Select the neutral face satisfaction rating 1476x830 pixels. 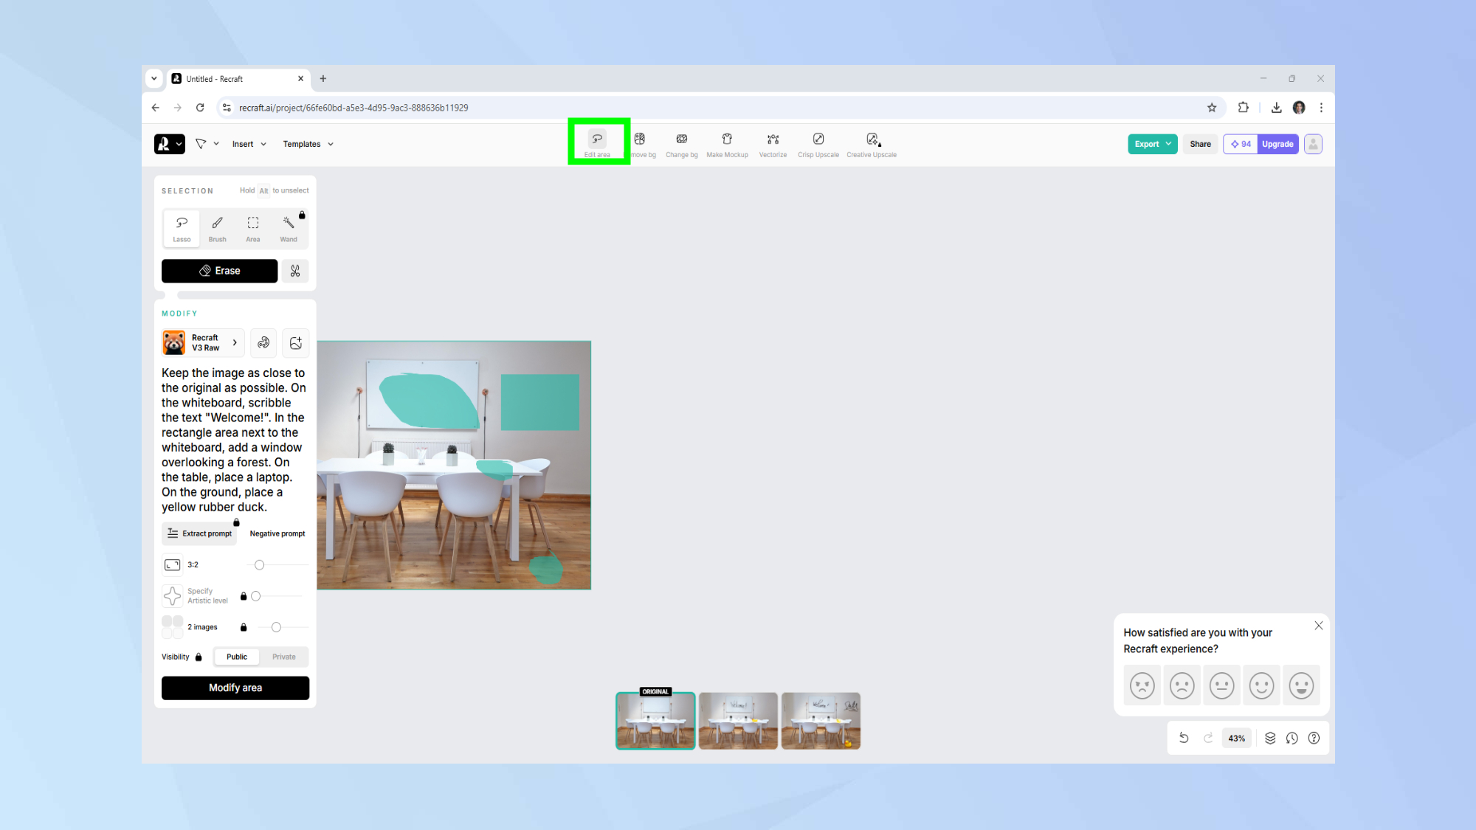(x=1221, y=685)
